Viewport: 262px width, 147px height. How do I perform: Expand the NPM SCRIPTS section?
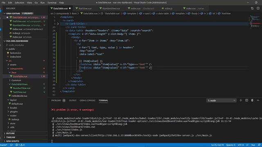pyautogui.click(x=13, y=141)
